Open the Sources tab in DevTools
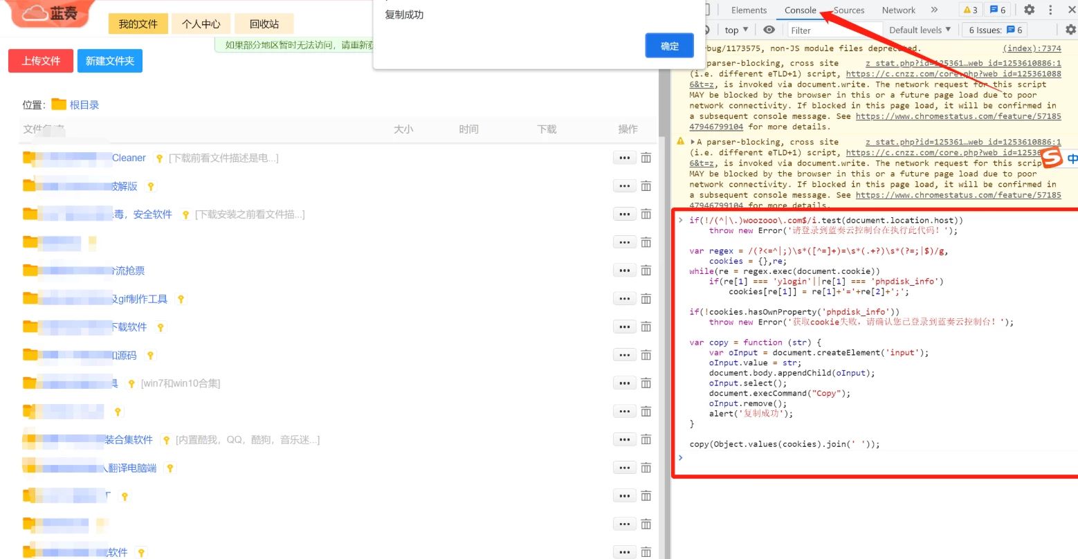 tap(849, 10)
